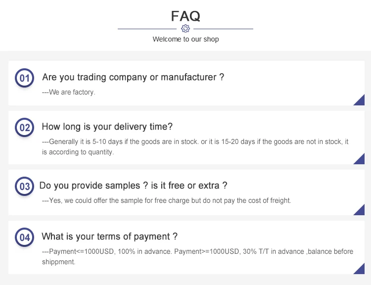Click the 5-10 days delivery answer text

195,147
